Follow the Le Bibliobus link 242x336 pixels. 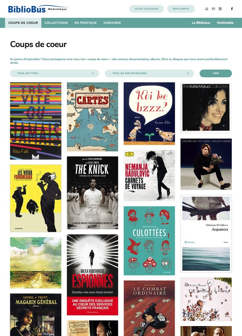201,23
